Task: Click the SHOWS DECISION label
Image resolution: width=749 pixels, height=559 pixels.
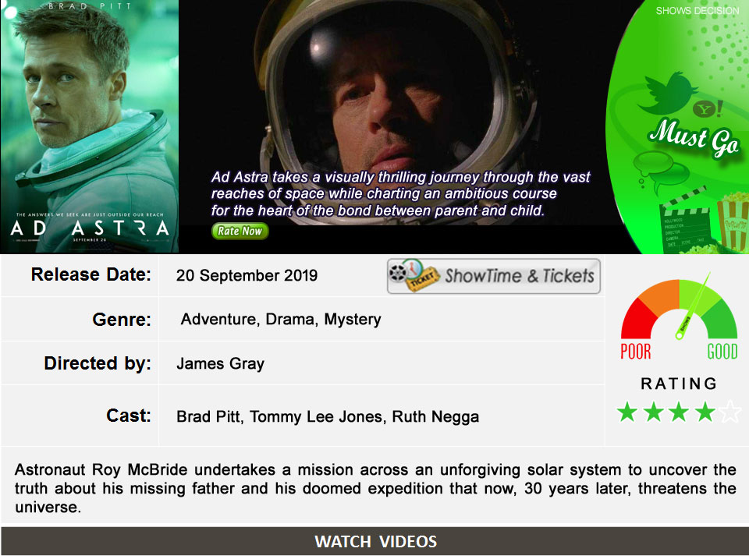Action: pos(697,10)
